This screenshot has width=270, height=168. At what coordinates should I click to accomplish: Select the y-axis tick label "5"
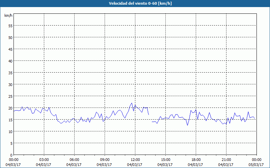(x=11, y=143)
